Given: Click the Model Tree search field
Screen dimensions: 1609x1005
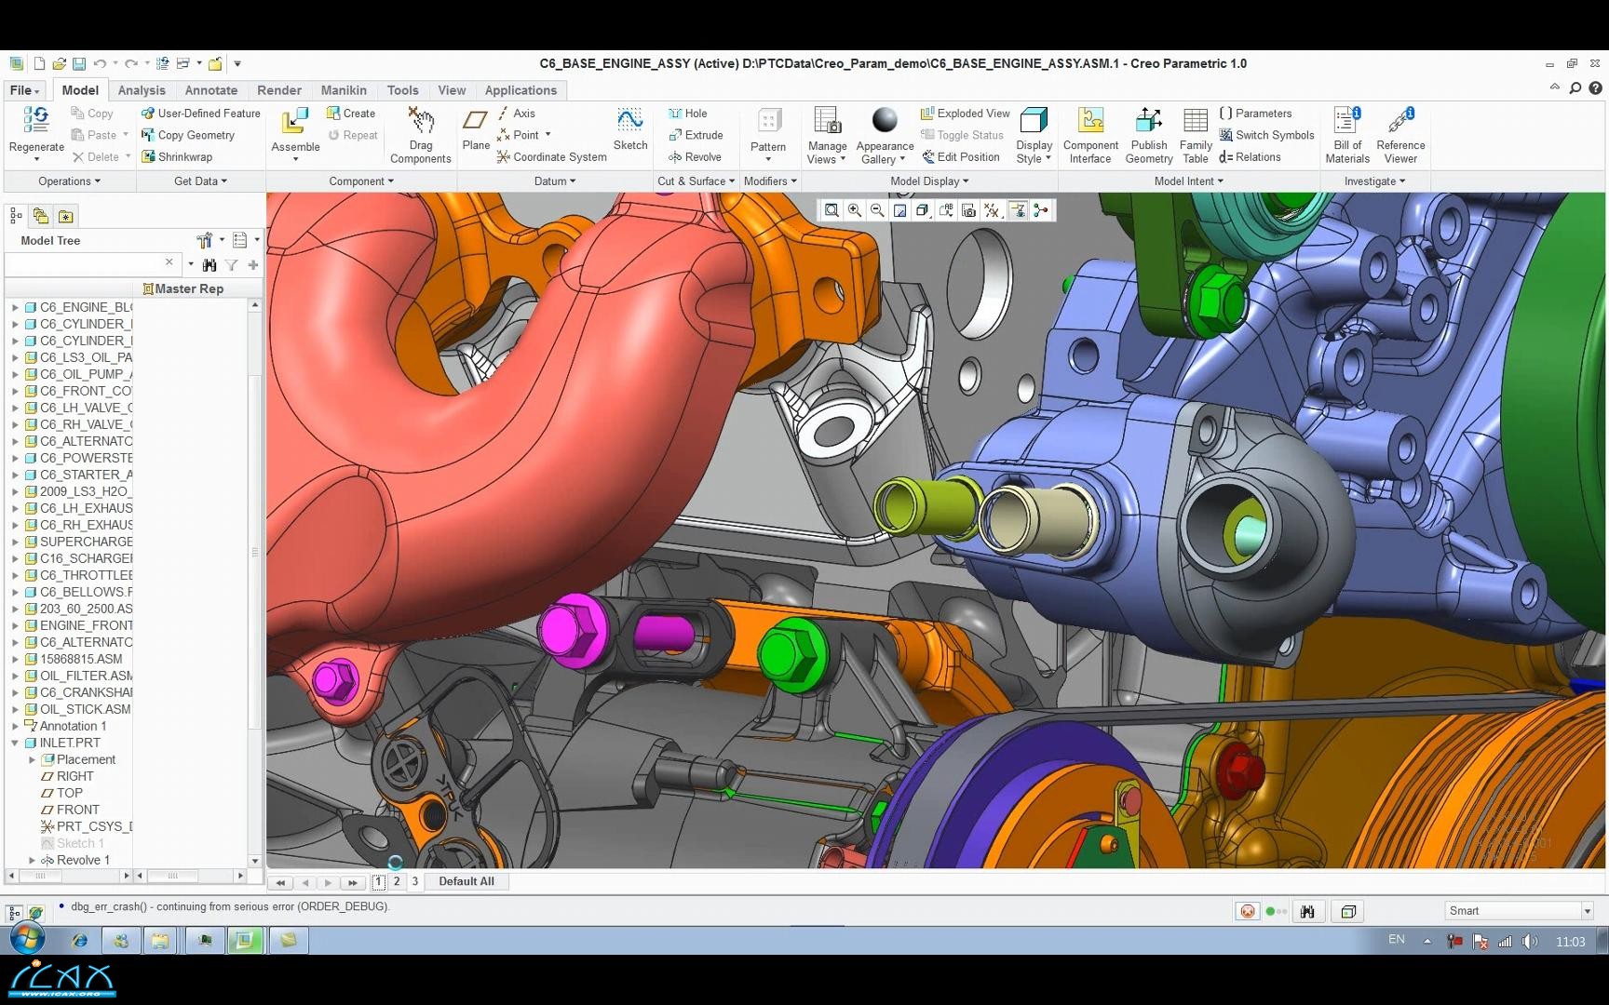Looking at the screenshot, I should pos(84,264).
